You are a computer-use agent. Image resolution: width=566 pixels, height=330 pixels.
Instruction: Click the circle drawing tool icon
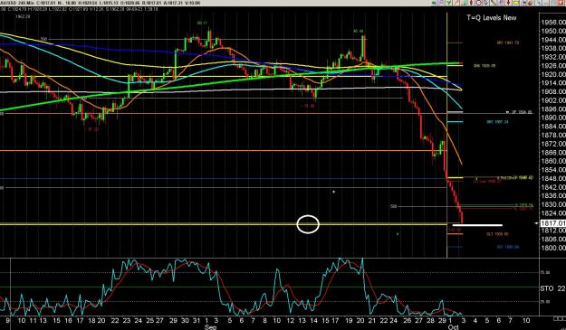(479, 3)
